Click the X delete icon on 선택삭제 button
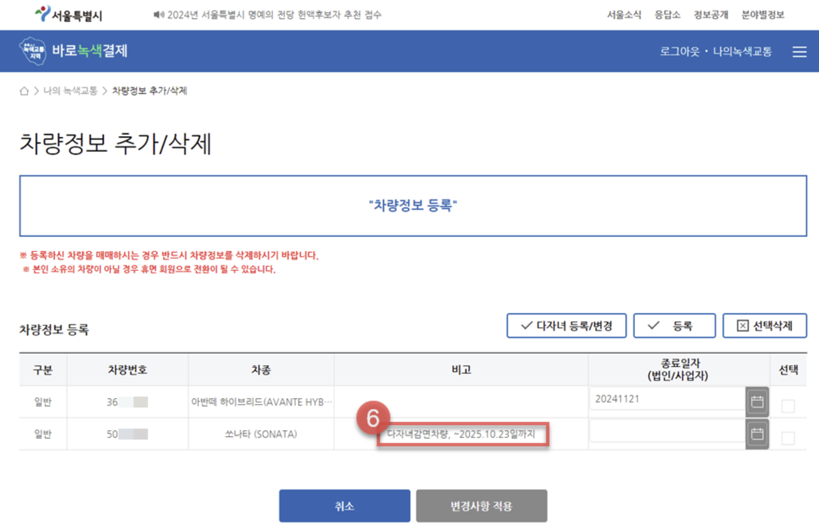This screenshot has height=523, width=819. 742,326
